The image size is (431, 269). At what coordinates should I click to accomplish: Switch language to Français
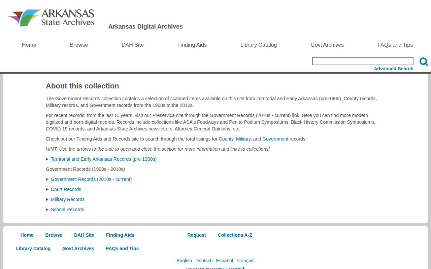[245, 261]
